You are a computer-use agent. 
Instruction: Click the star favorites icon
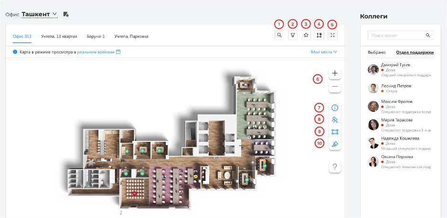[306, 35]
